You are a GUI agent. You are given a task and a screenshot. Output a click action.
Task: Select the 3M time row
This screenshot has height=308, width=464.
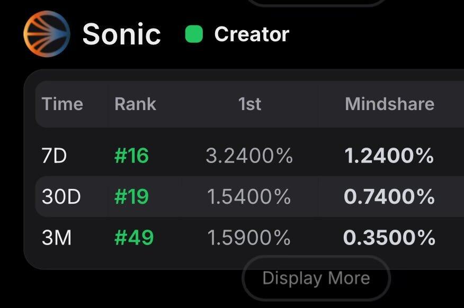point(57,238)
